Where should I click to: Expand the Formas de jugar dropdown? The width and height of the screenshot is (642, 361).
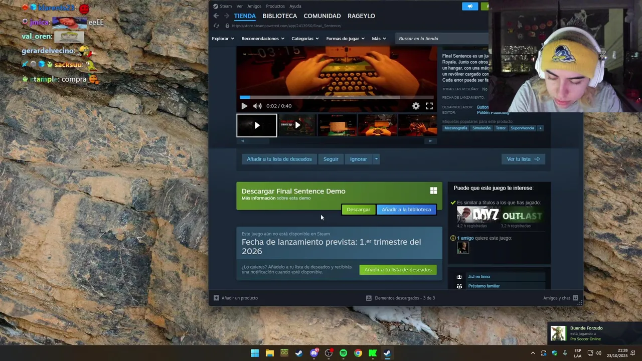345,39
